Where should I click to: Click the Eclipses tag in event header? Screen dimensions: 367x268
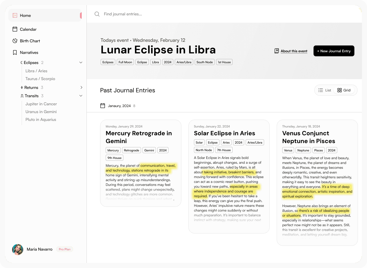tap(108, 62)
